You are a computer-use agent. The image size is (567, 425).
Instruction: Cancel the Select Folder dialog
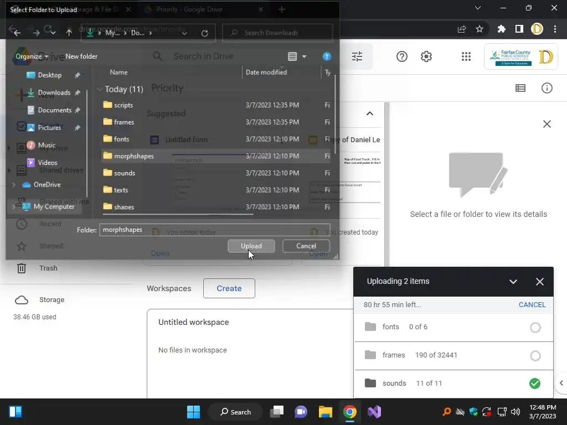306,246
